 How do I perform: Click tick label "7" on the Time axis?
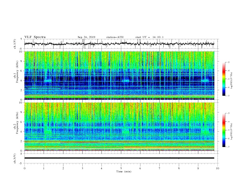click(x=160, y=168)
